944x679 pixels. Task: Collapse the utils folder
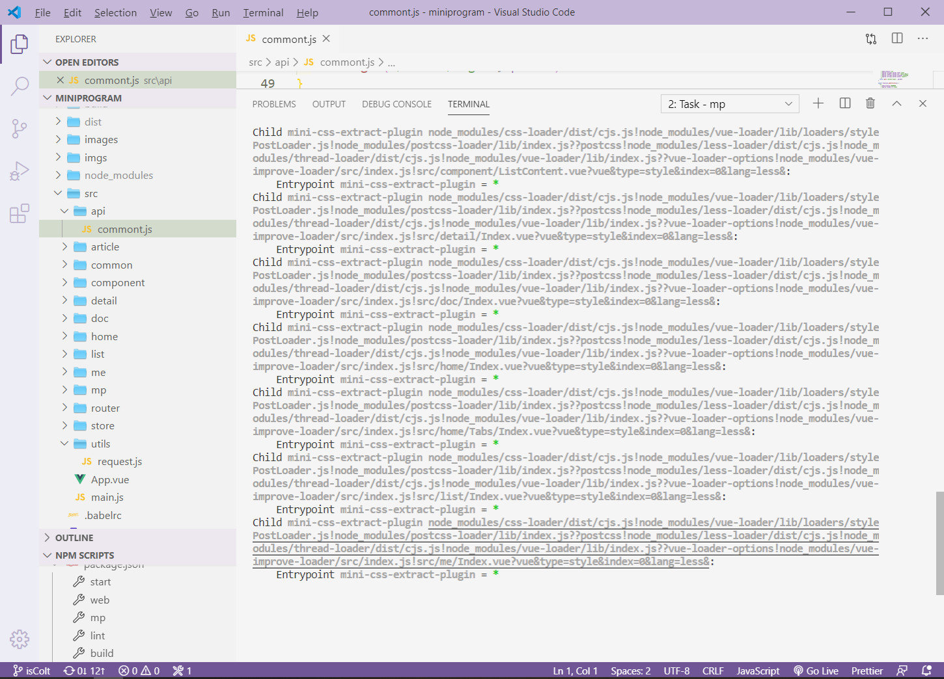64,444
